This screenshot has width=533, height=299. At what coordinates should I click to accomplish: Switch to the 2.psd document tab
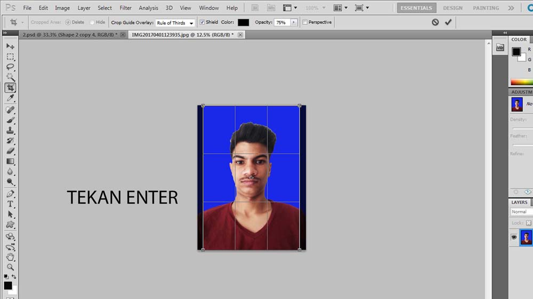point(70,35)
